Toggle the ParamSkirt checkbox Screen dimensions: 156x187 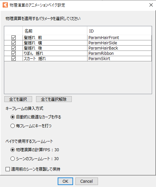point(13,58)
